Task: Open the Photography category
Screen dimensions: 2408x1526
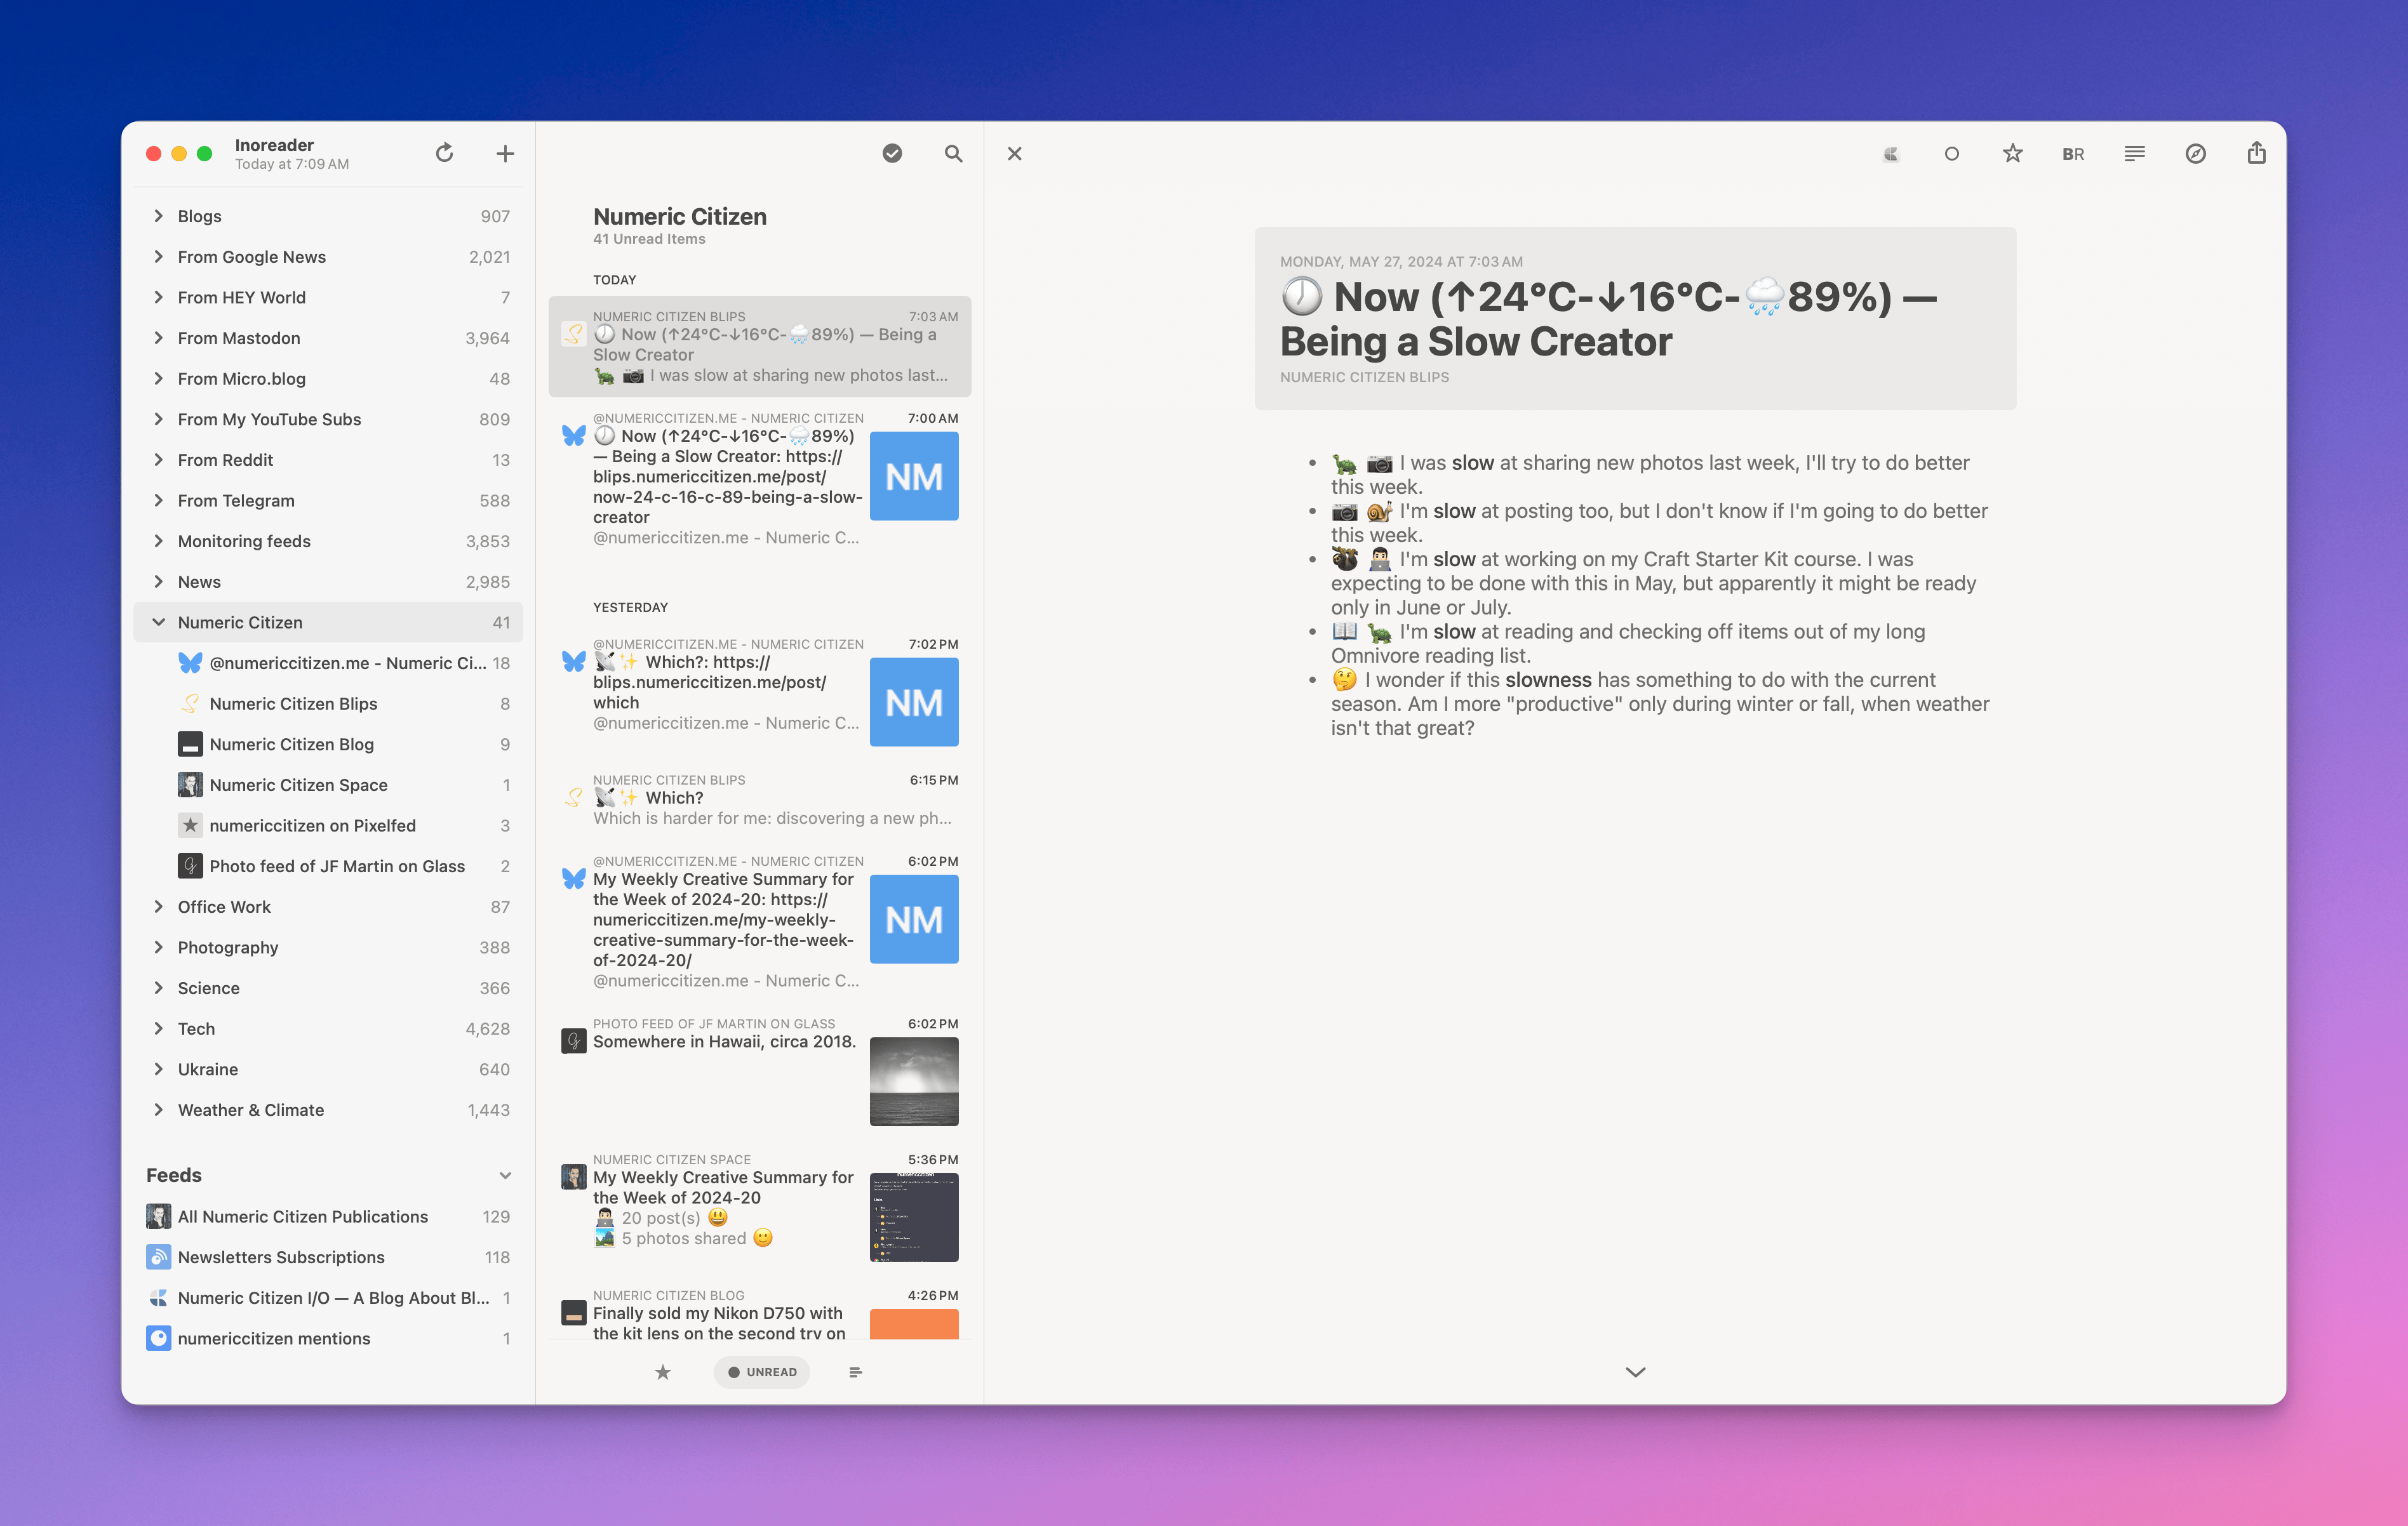Action: click(x=227, y=947)
